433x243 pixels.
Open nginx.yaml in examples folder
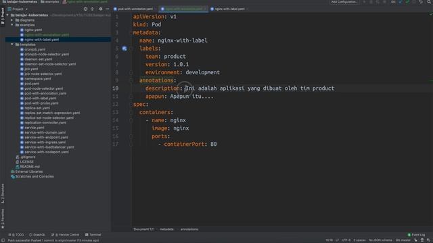(33, 30)
